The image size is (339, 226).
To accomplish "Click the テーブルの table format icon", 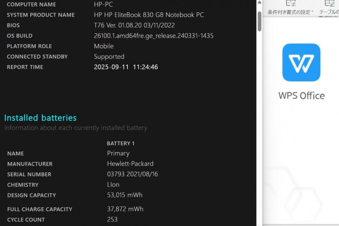I will pos(330,3).
